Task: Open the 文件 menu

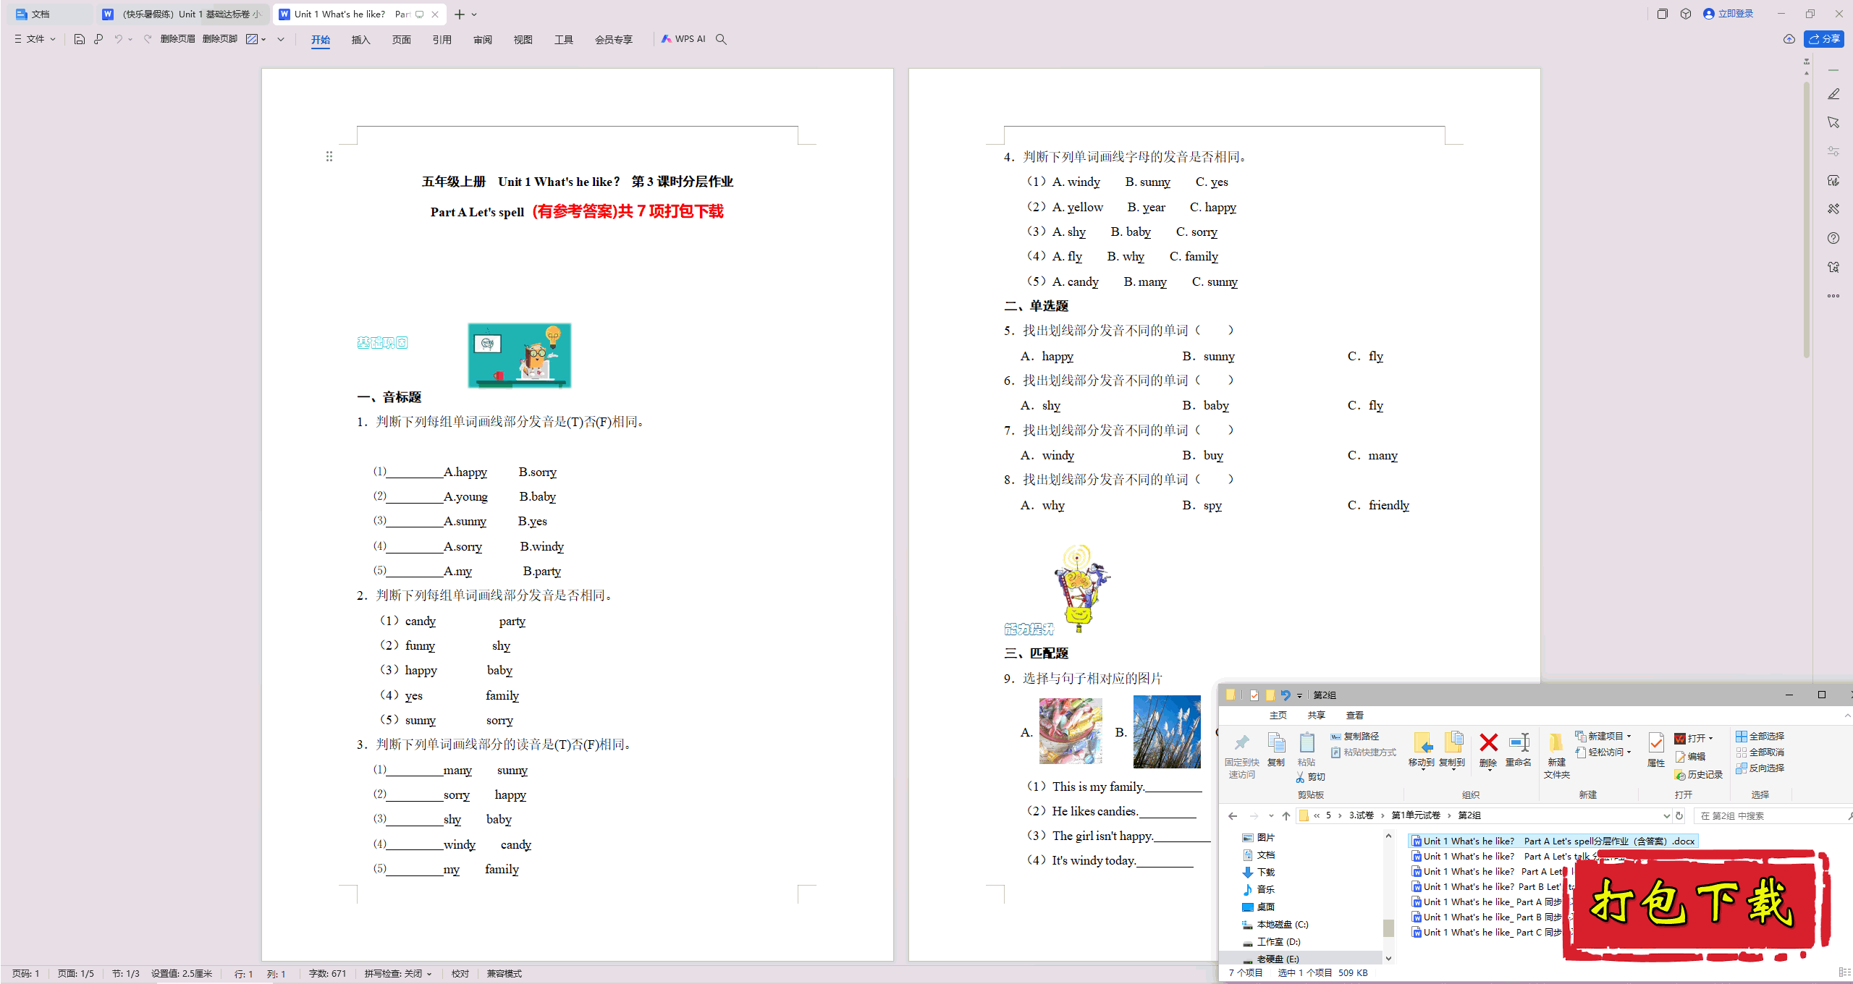Action: point(35,39)
